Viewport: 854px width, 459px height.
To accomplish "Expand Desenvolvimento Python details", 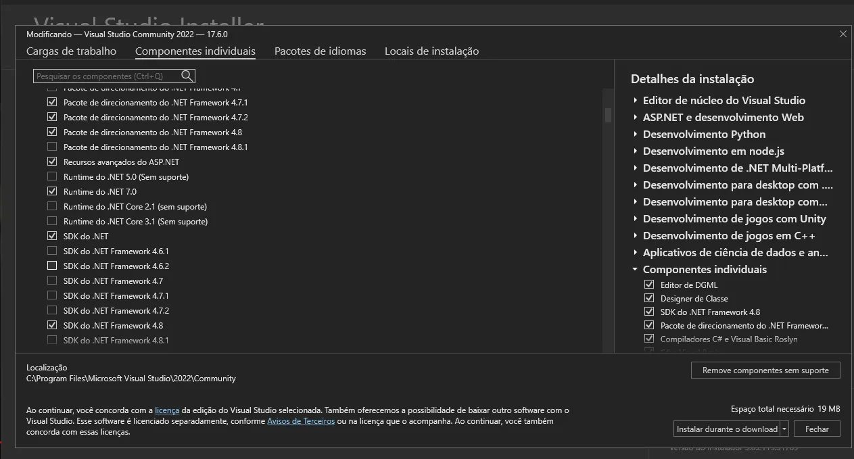I will (636, 135).
